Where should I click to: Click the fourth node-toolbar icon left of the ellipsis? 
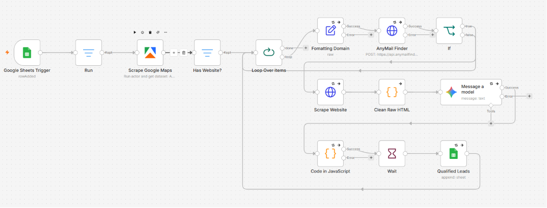point(158,32)
